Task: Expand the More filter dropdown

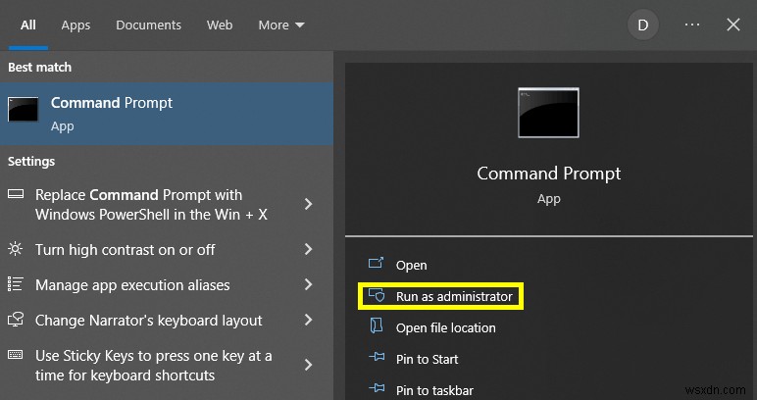Action: click(x=281, y=25)
